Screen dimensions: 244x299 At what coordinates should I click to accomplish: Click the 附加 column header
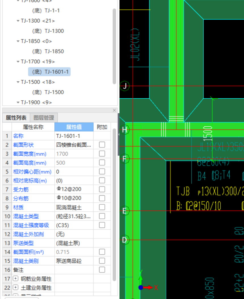[x=102, y=127]
